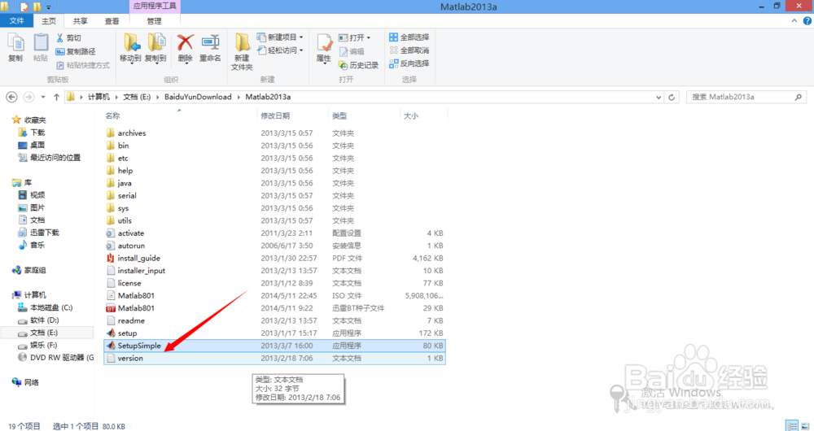Open the 移动到 (Move to) button
814x431 pixels.
(130, 48)
